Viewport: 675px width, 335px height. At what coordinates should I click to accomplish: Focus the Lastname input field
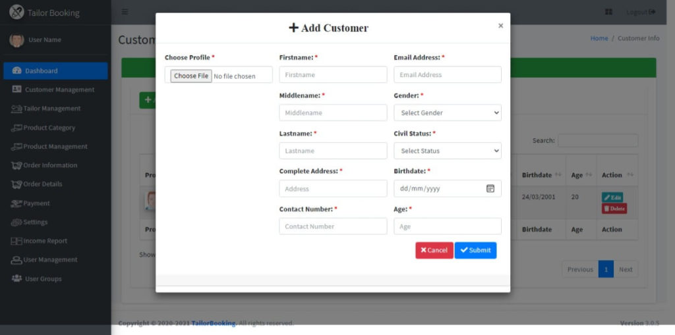point(333,151)
